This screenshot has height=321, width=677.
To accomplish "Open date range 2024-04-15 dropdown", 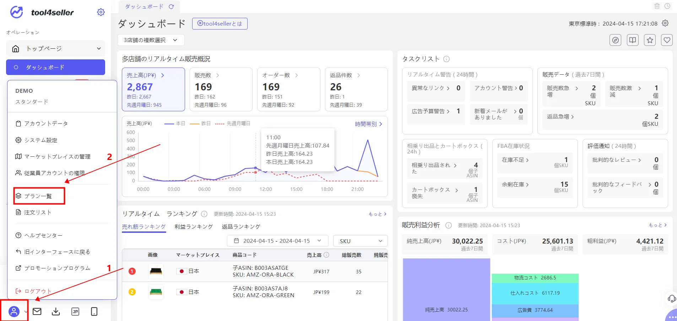I will pyautogui.click(x=277, y=241).
